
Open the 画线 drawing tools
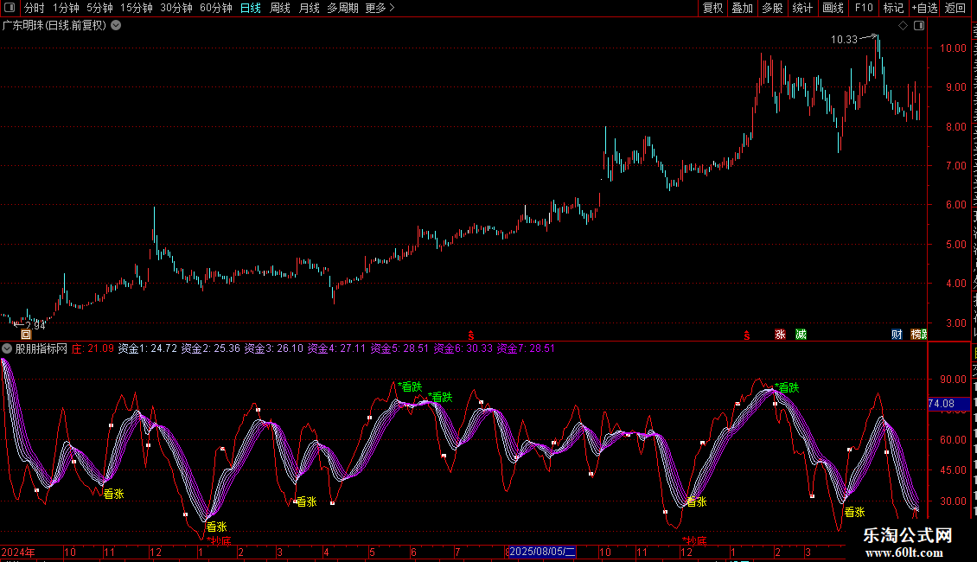(x=833, y=8)
